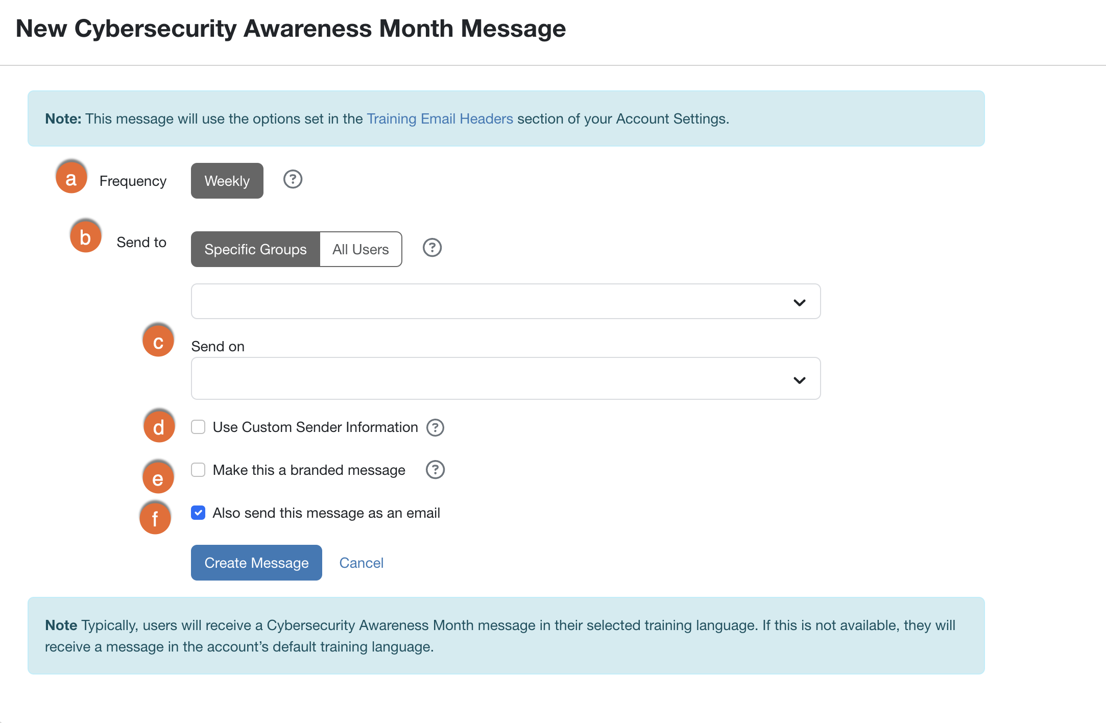The width and height of the screenshot is (1106, 723).
Task: Open the Training Email Headers link
Action: tap(440, 118)
